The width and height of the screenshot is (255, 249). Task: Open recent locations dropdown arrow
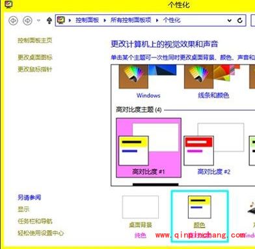pyautogui.click(x=38, y=21)
